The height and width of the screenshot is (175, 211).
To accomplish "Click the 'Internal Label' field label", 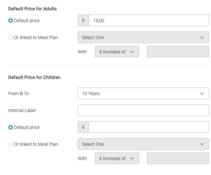I will tap(22, 110).
